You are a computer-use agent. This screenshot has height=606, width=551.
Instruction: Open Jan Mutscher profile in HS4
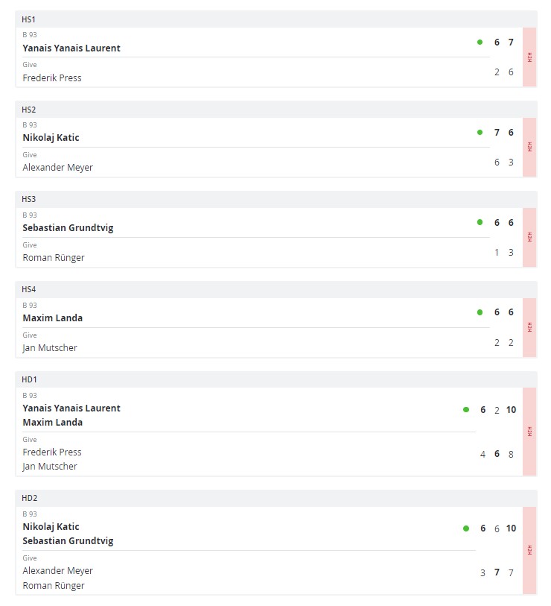click(x=50, y=347)
